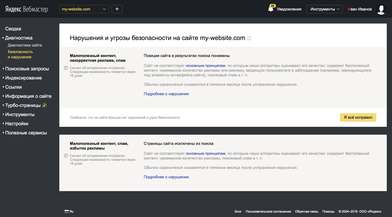
Task: Open the Яндекс Вебмастер logo home link
Action: click(x=27, y=9)
